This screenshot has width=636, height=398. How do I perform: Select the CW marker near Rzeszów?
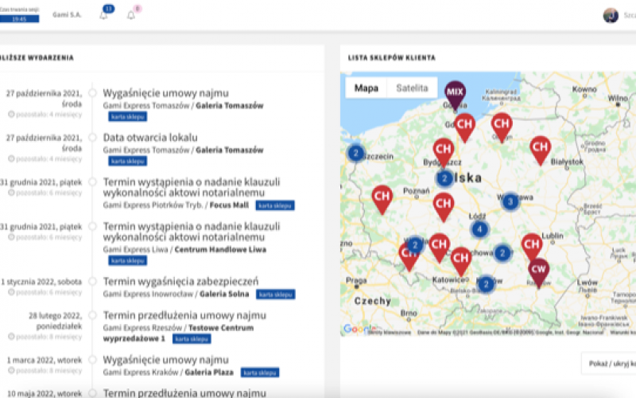tap(539, 272)
